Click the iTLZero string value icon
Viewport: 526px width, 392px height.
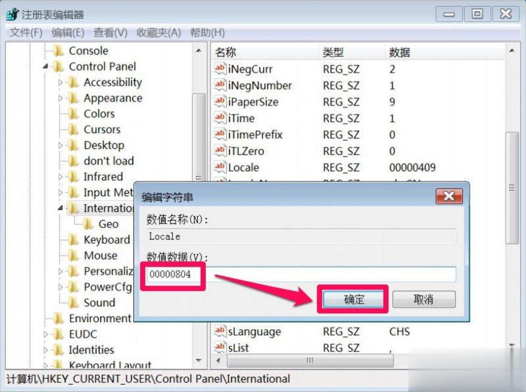pyautogui.click(x=220, y=151)
